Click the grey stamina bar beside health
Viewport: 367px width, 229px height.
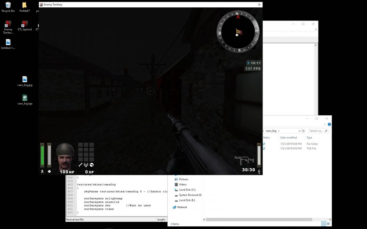(49, 155)
